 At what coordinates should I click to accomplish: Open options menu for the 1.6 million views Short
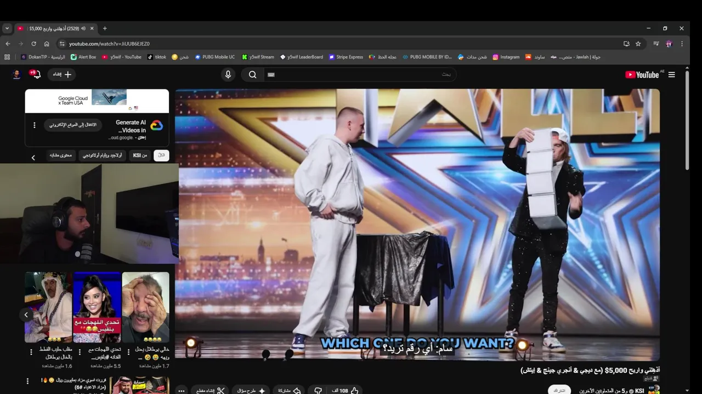tap(31, 352)
